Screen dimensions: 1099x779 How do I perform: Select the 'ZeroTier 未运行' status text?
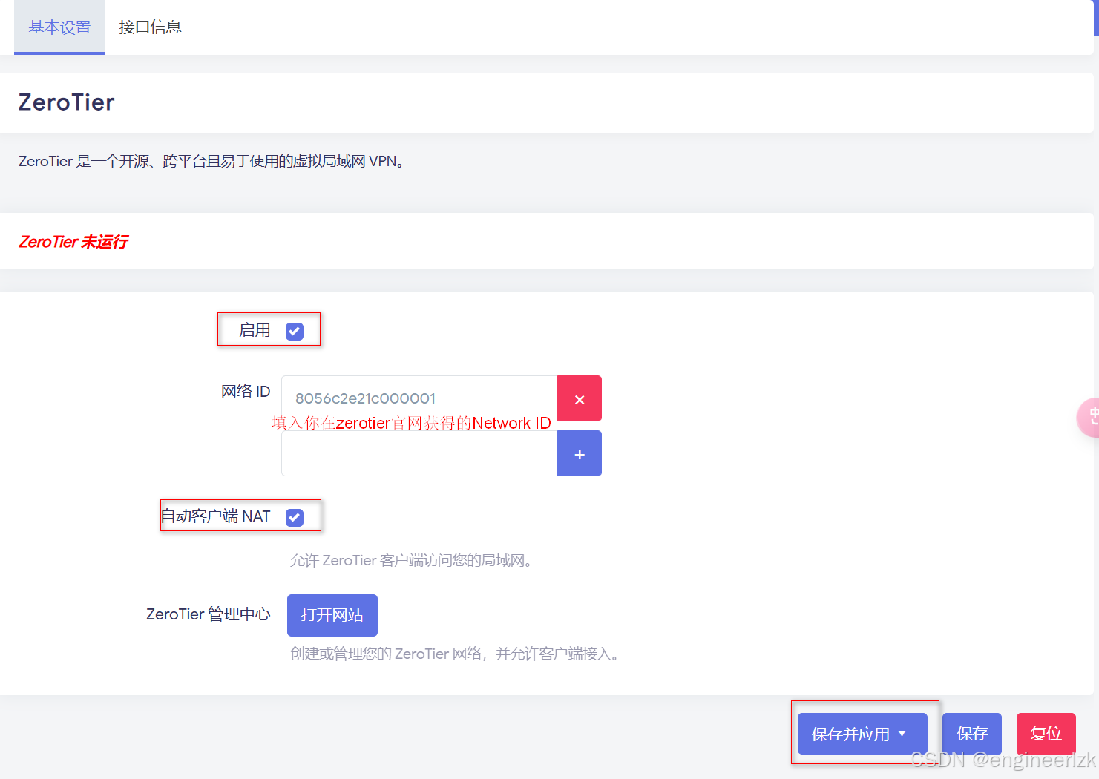[x=73, y=242]
